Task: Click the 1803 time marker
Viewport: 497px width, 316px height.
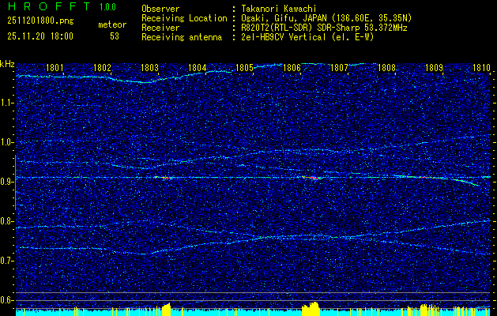Action: tap(149, 69)
